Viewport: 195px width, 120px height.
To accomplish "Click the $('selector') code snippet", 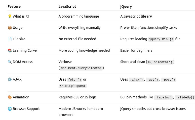I will pyautogui.click(x=160, y=62).
